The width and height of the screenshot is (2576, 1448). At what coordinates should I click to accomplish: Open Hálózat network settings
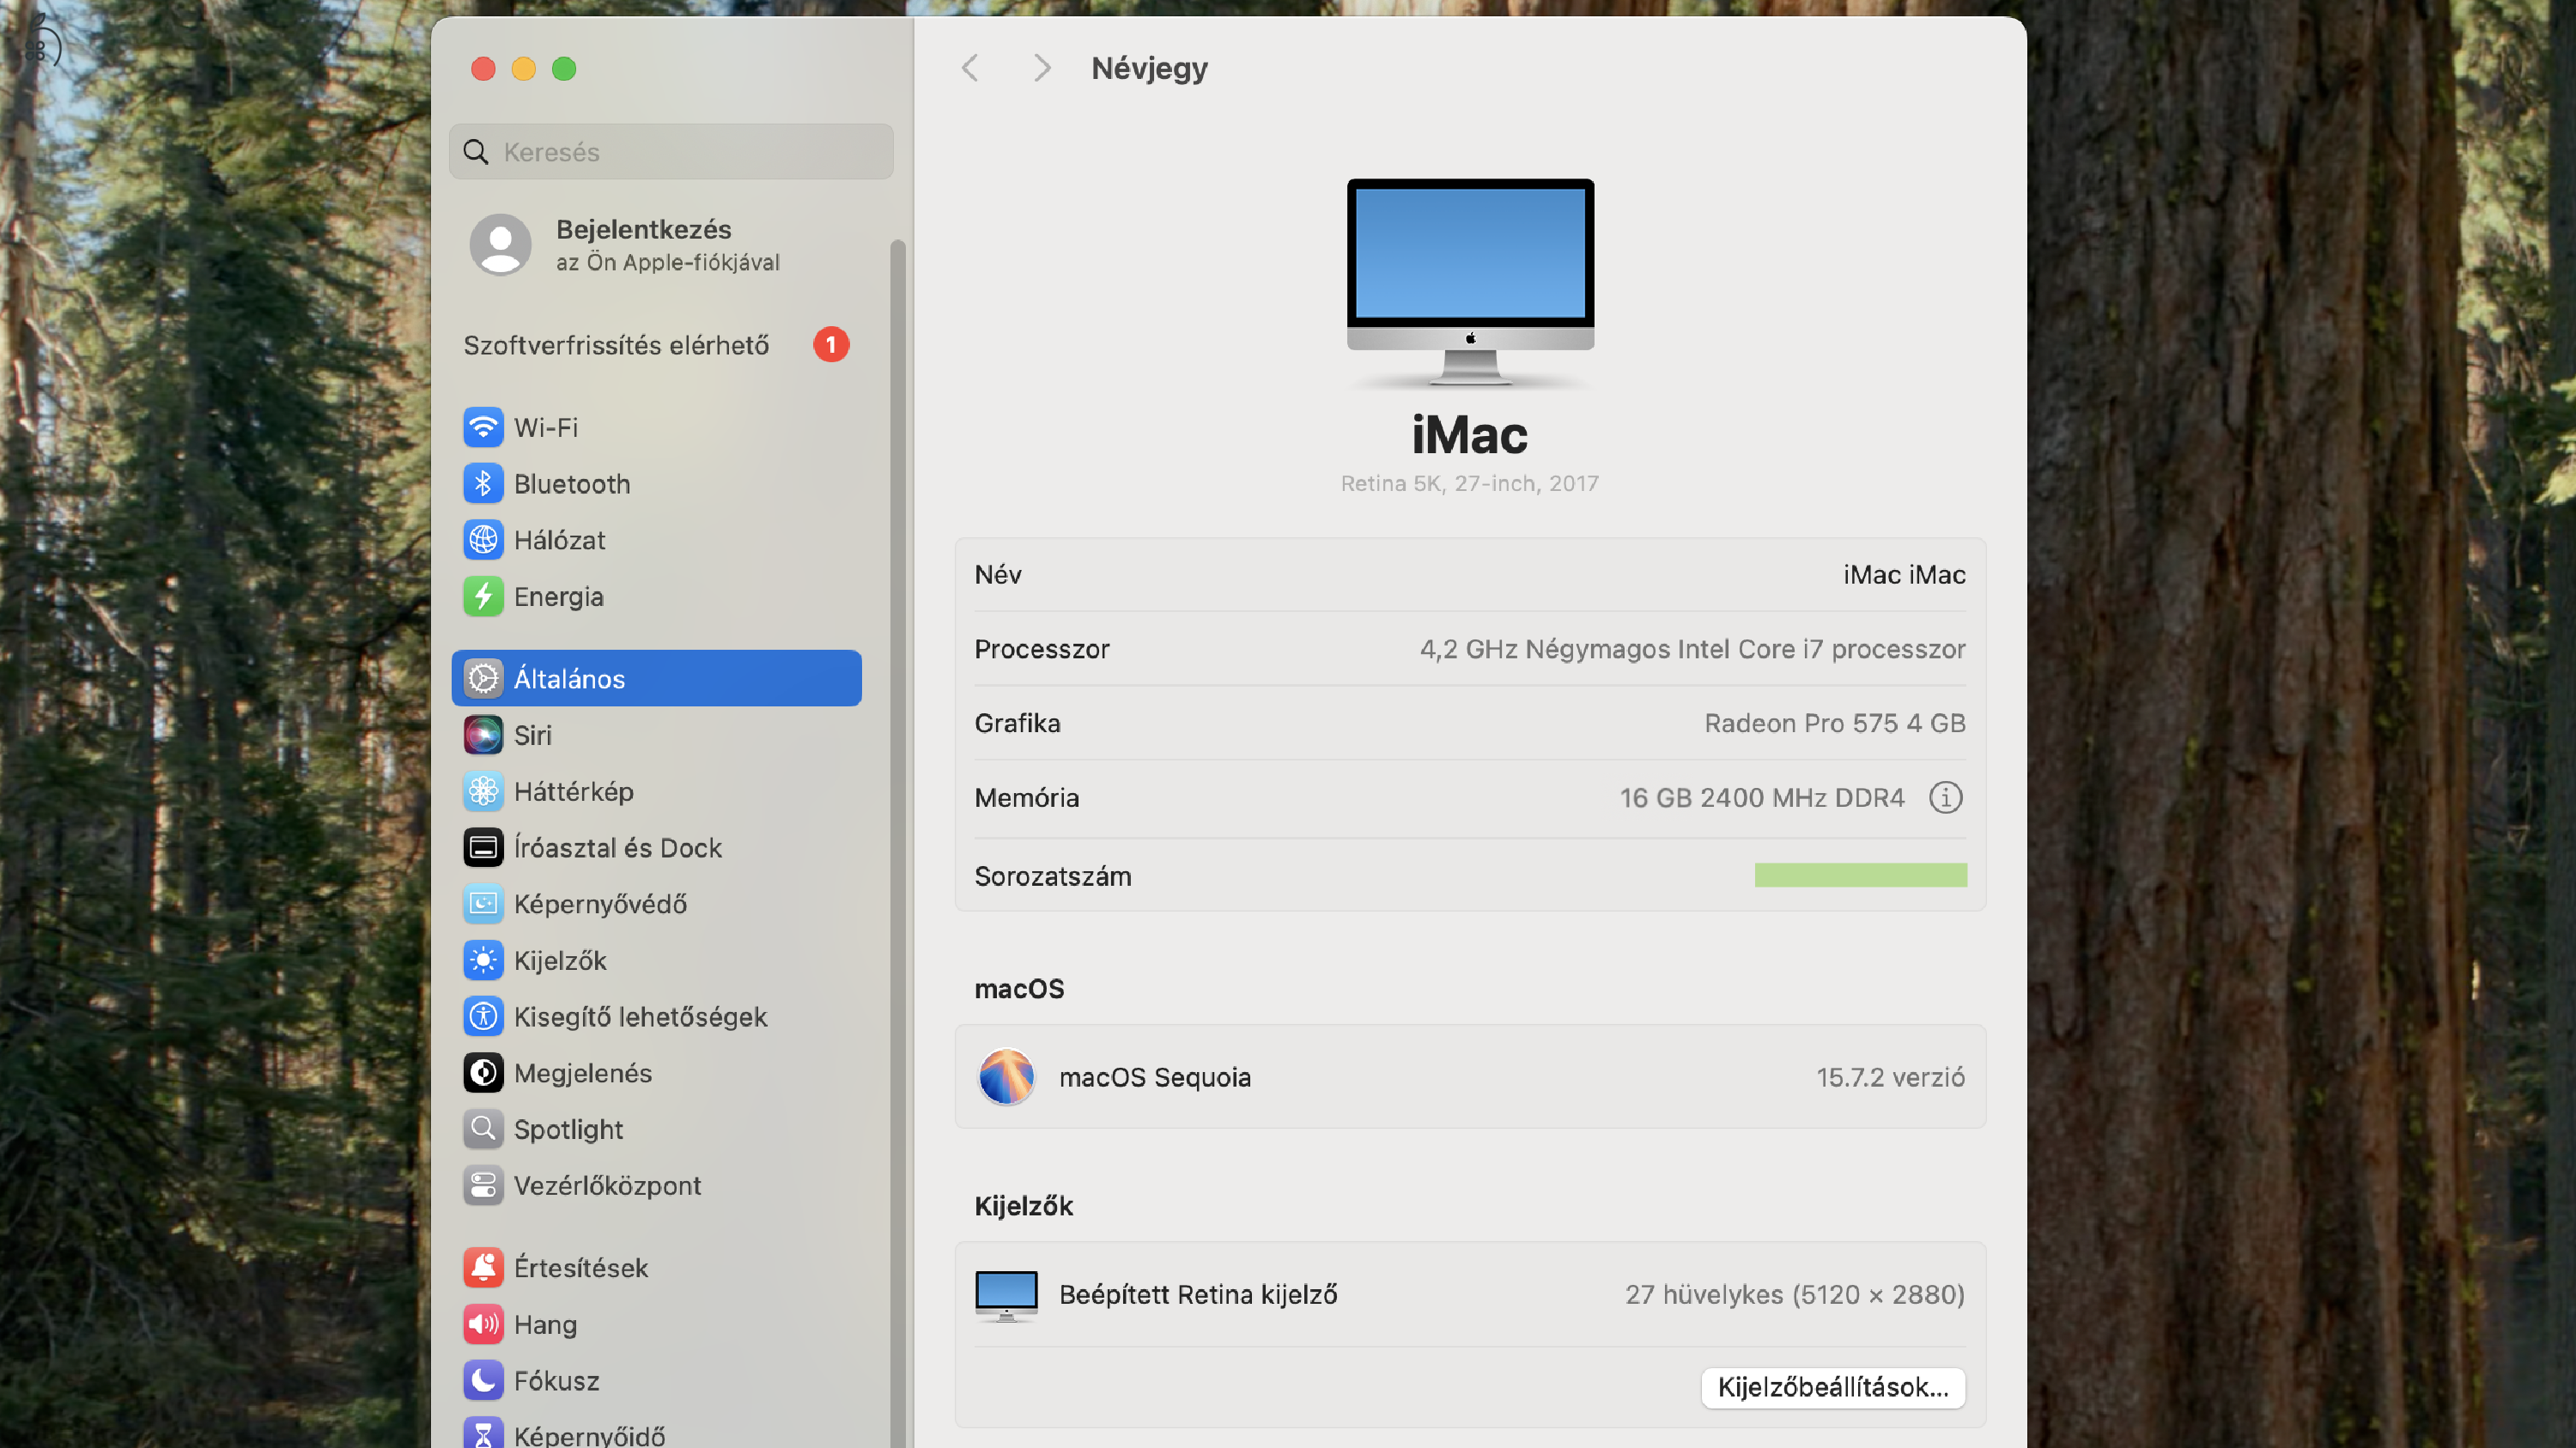(484, 540)
